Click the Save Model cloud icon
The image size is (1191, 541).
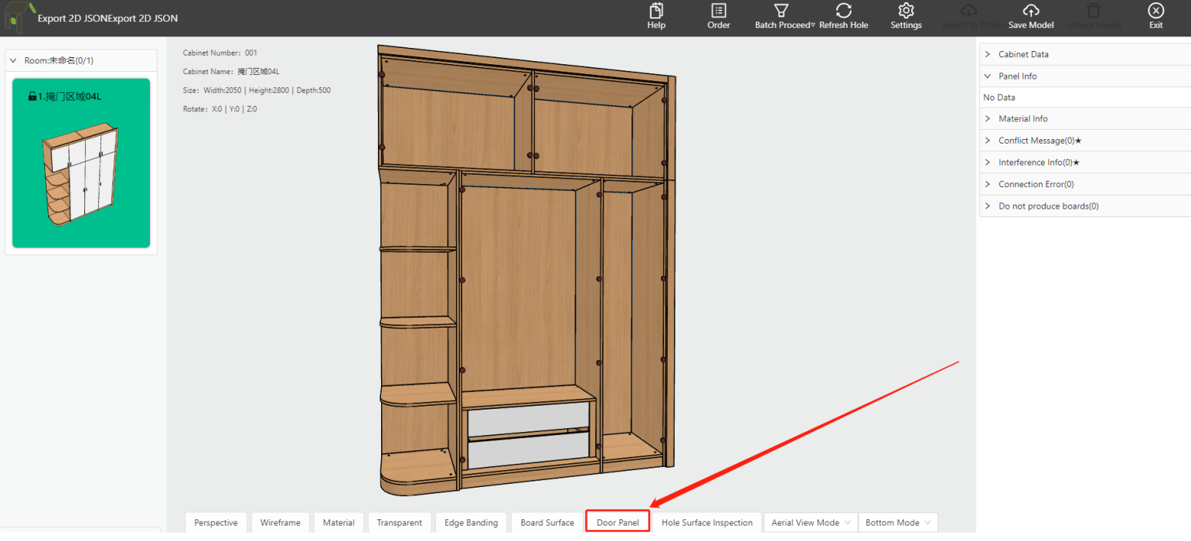1031,11
